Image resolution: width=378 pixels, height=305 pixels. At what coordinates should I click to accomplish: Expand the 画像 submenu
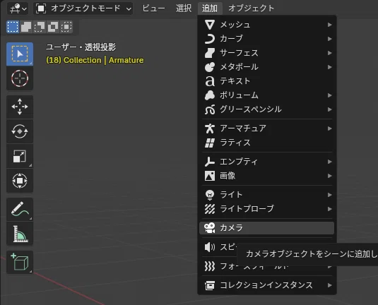pyautogui.click(x=267, y=176)
